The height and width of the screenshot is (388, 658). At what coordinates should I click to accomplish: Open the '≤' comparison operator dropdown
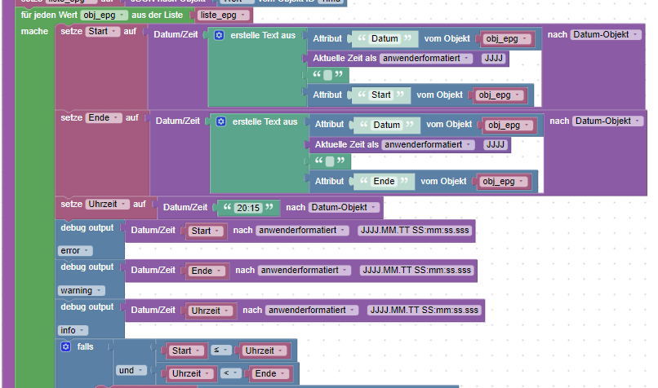220,351
